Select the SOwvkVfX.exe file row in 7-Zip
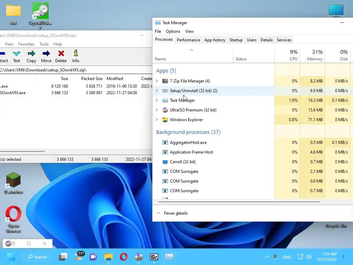 (76, 92)
